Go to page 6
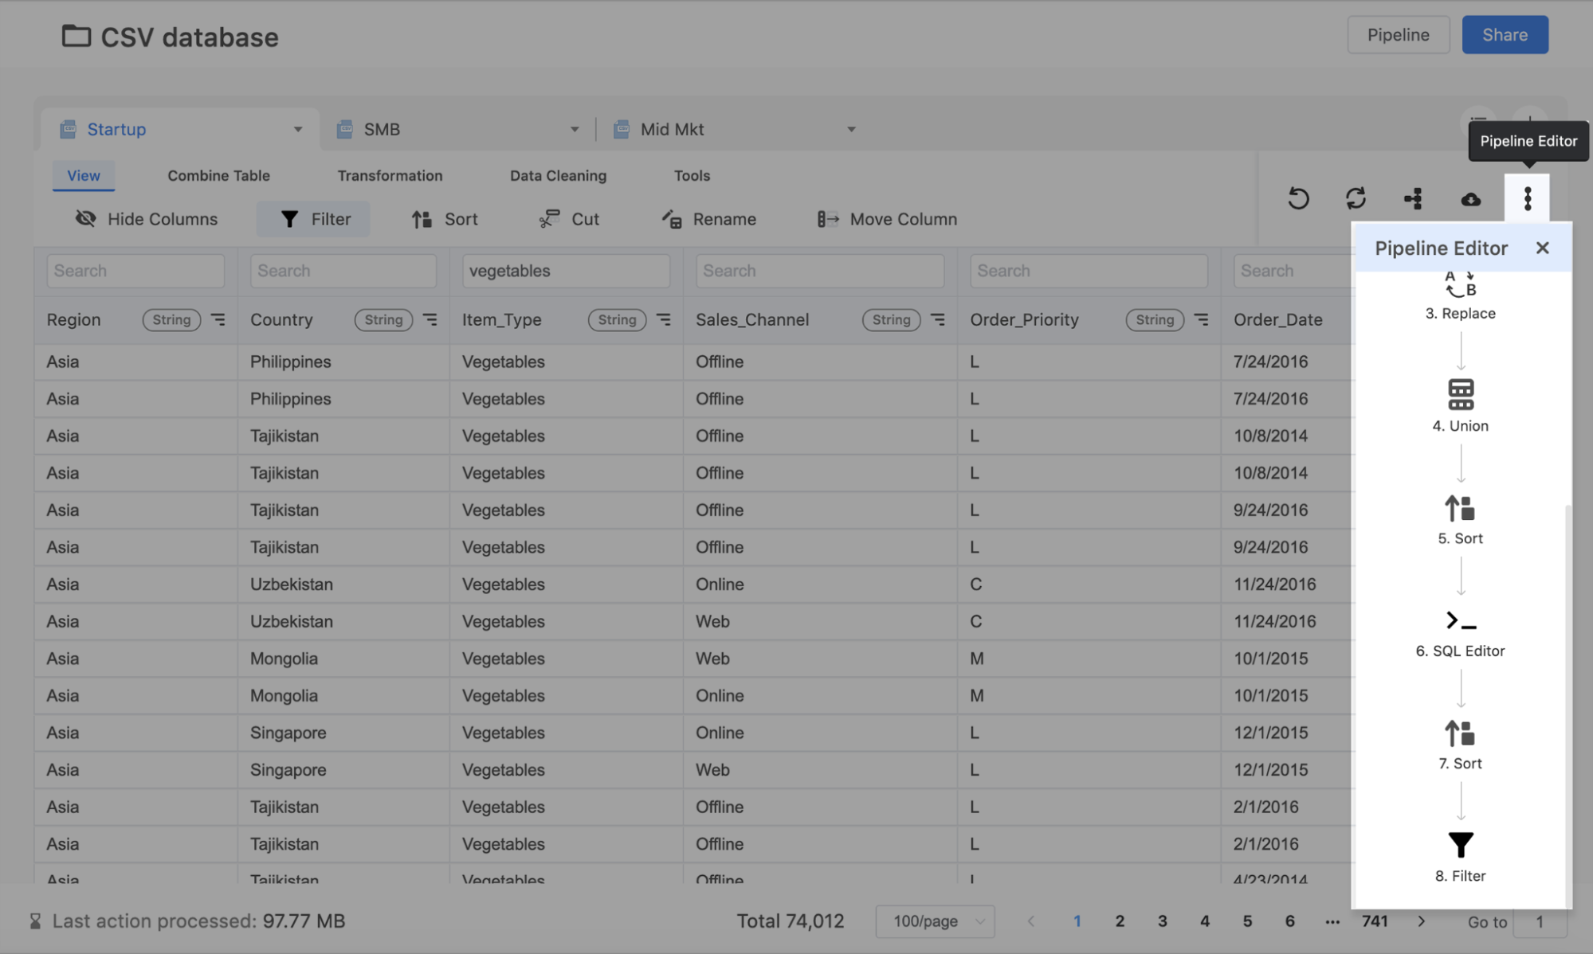This screenshot has height=954, width=1593. (1289, 921)
